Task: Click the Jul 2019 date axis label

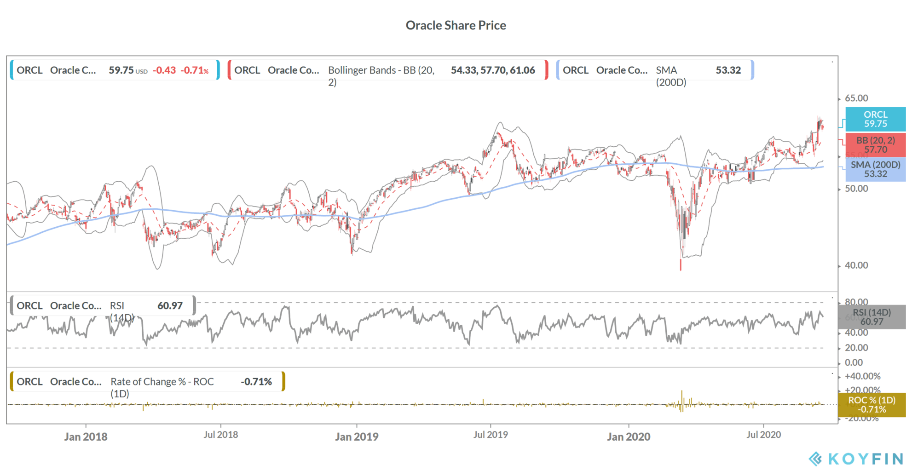Action: (491, 435)
